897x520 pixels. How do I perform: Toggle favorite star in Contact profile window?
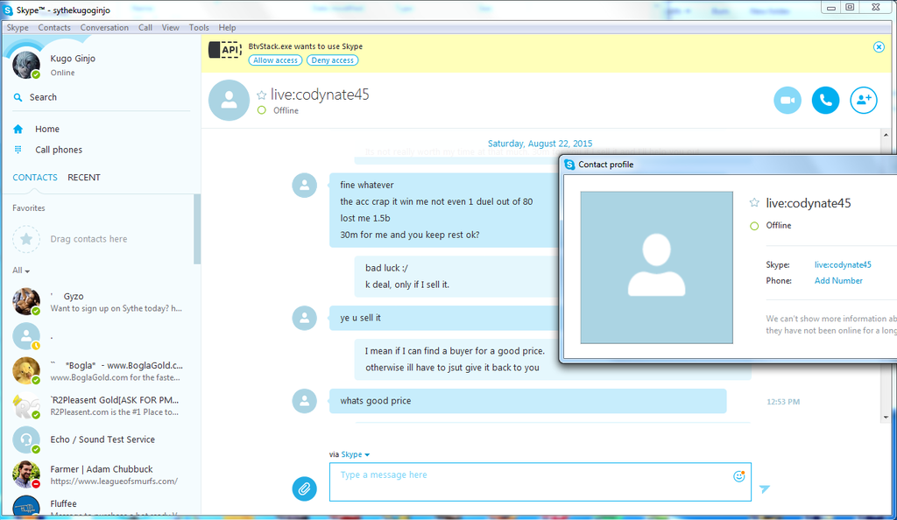tap(754, 202)
